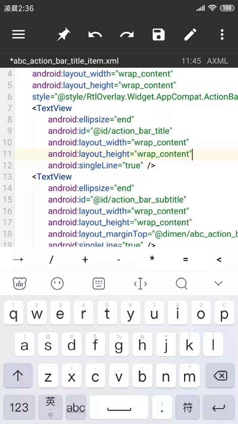Collapse the keyboard with down chevron
The image size is (238, 424).
point(218,284)
